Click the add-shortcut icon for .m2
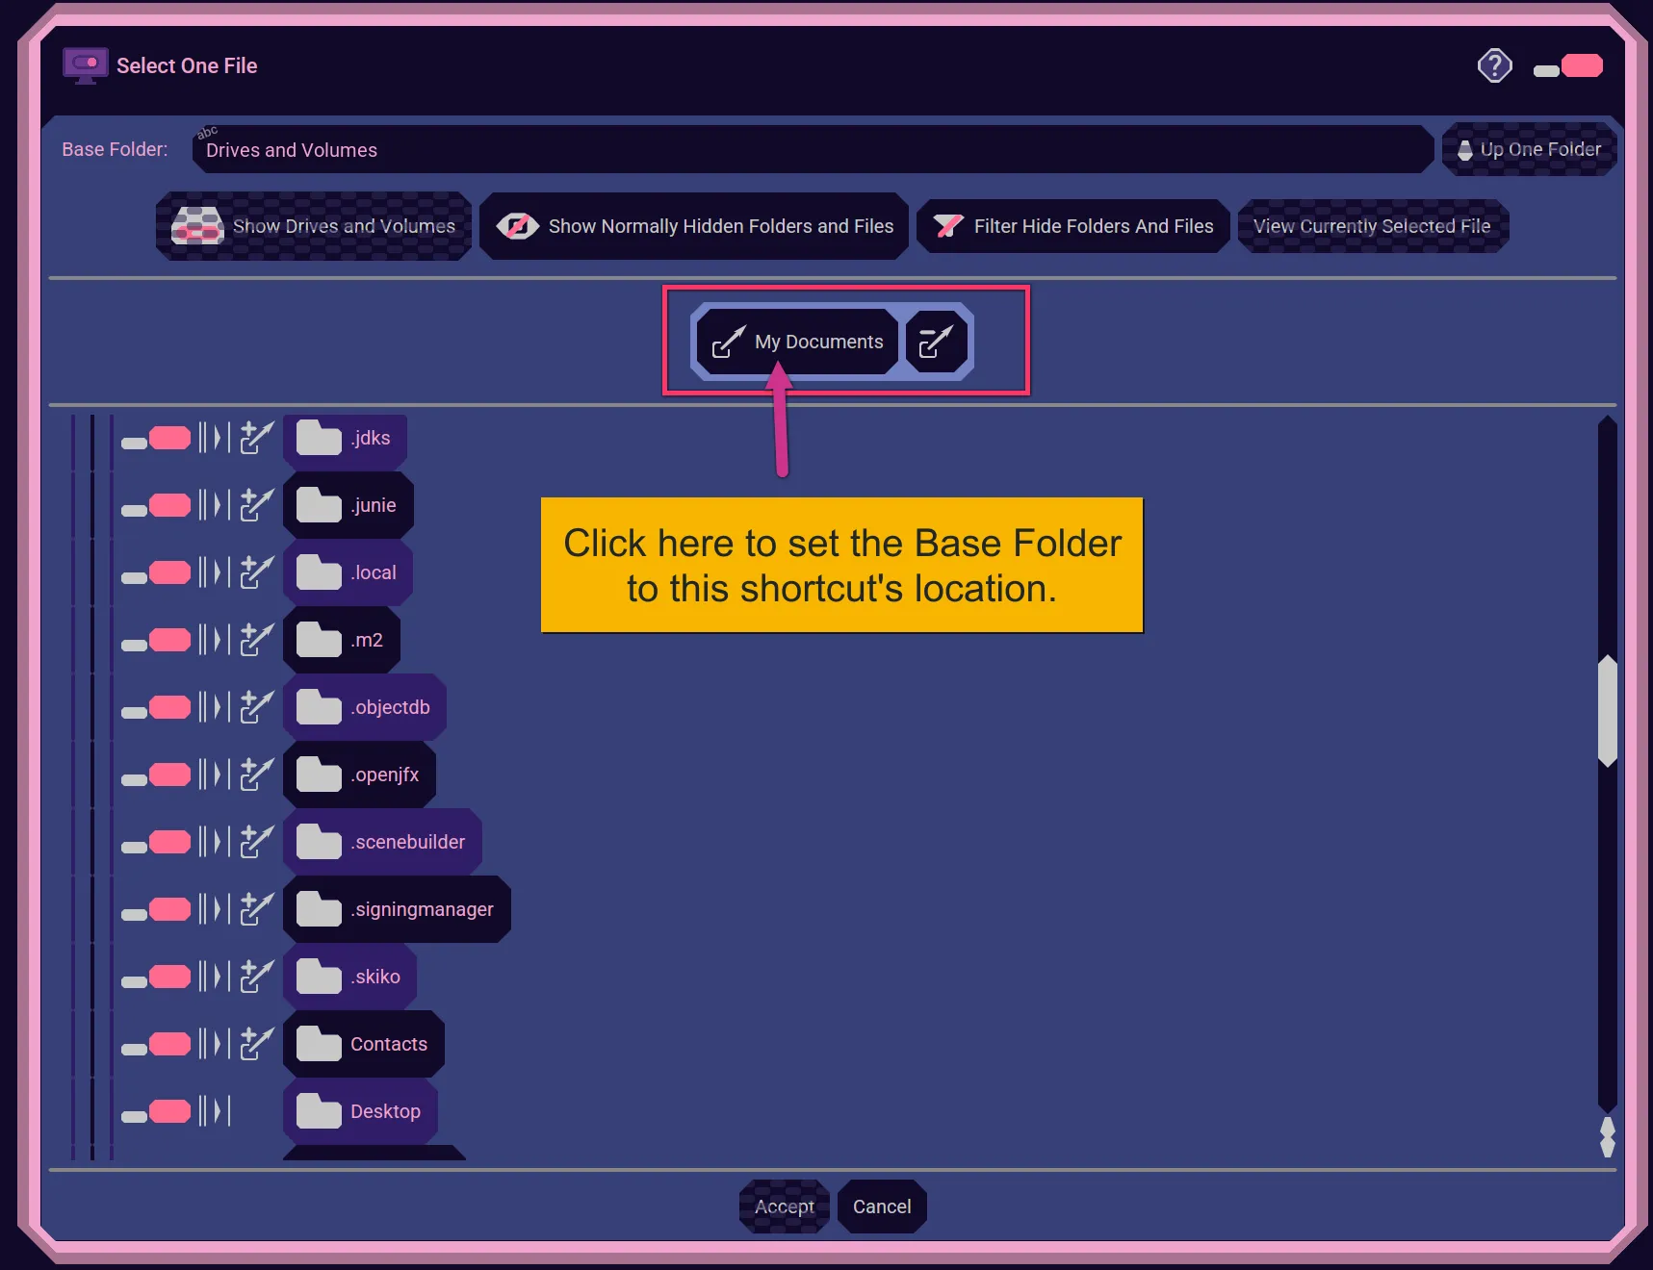1653x1270 pixels. (x=257, y=640)
